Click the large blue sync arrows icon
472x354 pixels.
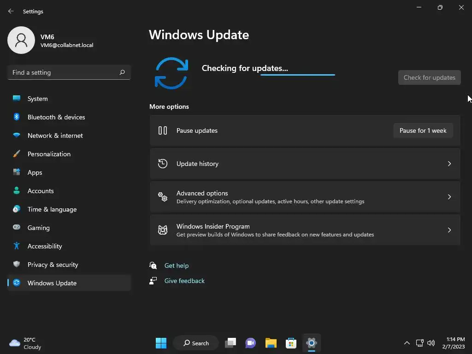click(171, 73)
